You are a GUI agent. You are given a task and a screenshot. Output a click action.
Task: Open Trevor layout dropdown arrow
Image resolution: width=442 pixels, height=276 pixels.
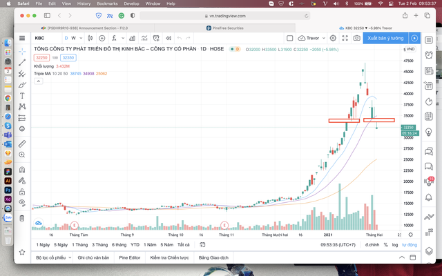[324, 38]
